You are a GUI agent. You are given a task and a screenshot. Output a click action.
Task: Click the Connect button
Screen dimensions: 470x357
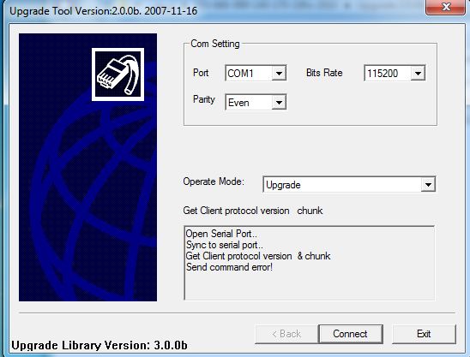pyautogui.click(x=351, y=334)
